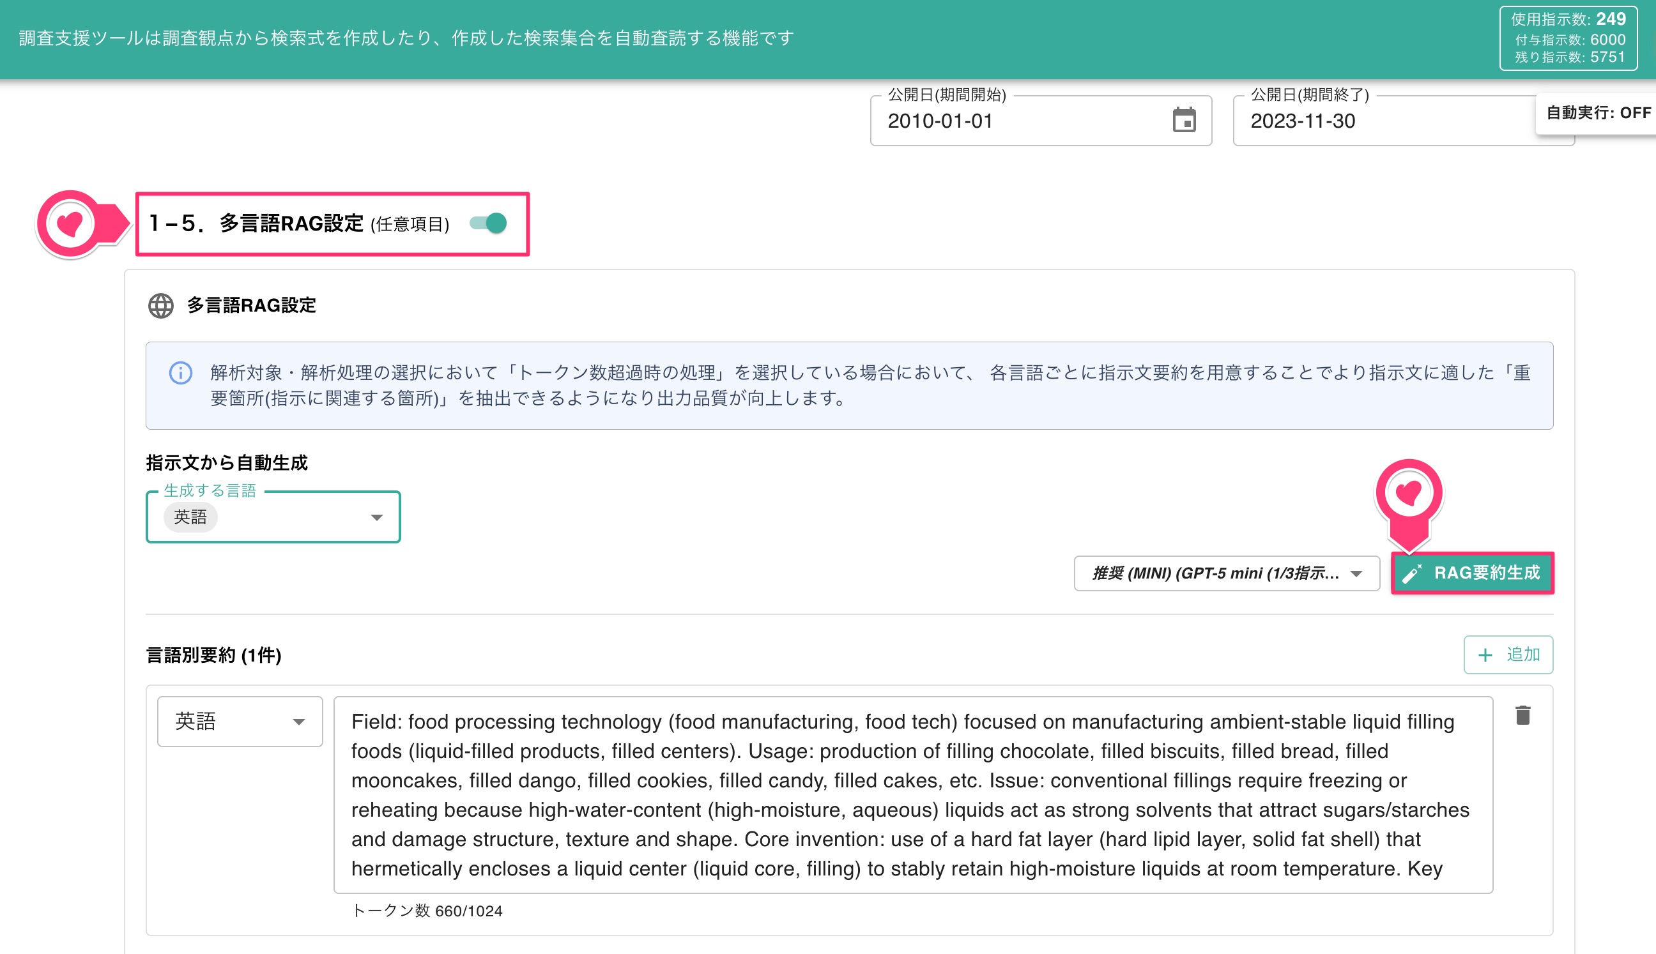Screen dimensions: 1656x954
Task: Click the English summary text area
Action: click(913, 795)
